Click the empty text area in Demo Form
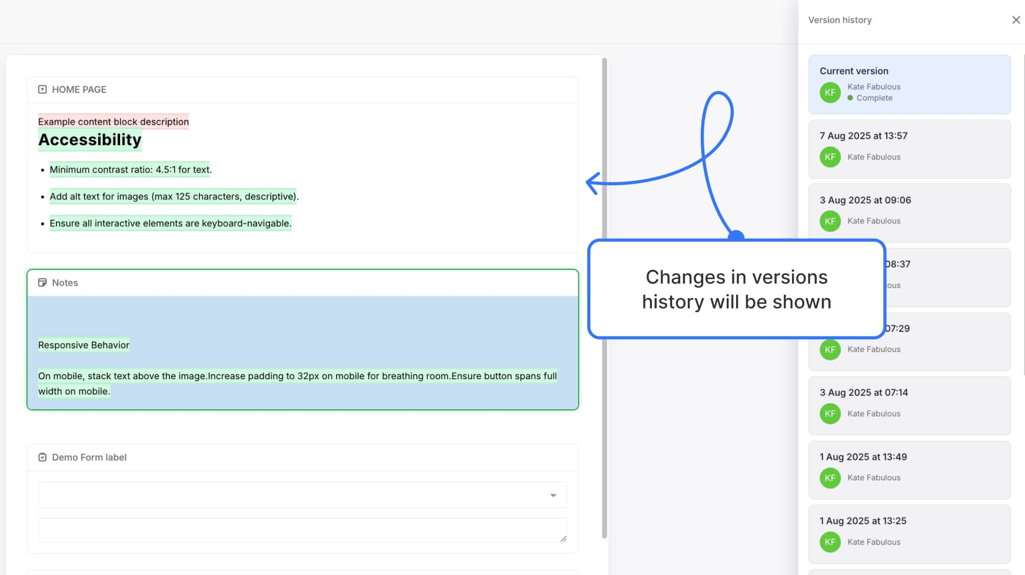The width and height of the screenshot is (1025, 575). point(303,530)
